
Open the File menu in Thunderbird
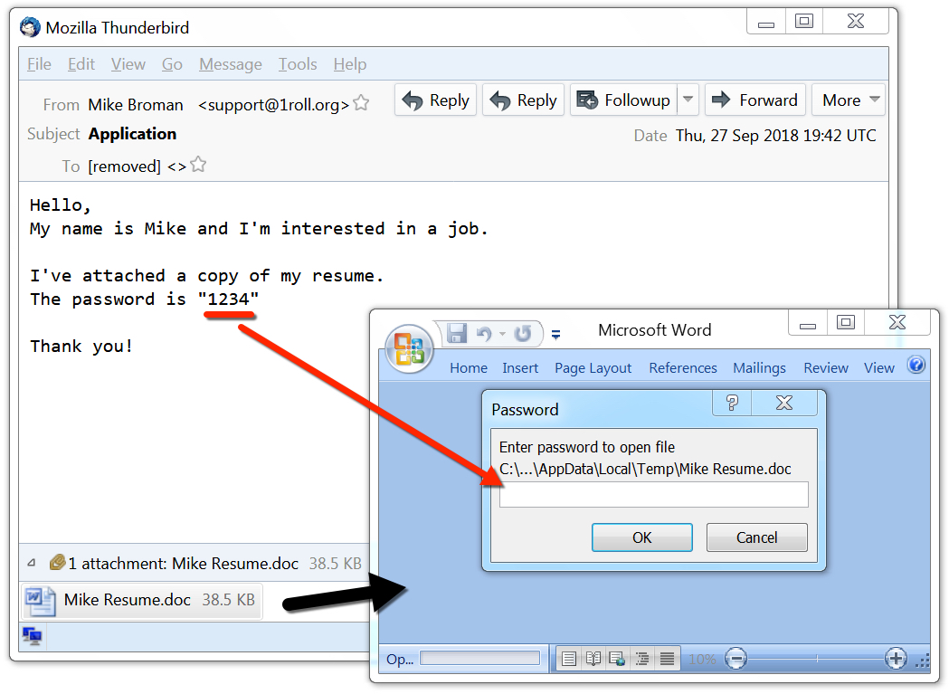[x=39, y=64]
